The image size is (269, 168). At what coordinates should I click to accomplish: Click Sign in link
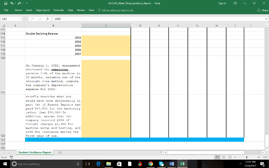[x=222, y=3]
